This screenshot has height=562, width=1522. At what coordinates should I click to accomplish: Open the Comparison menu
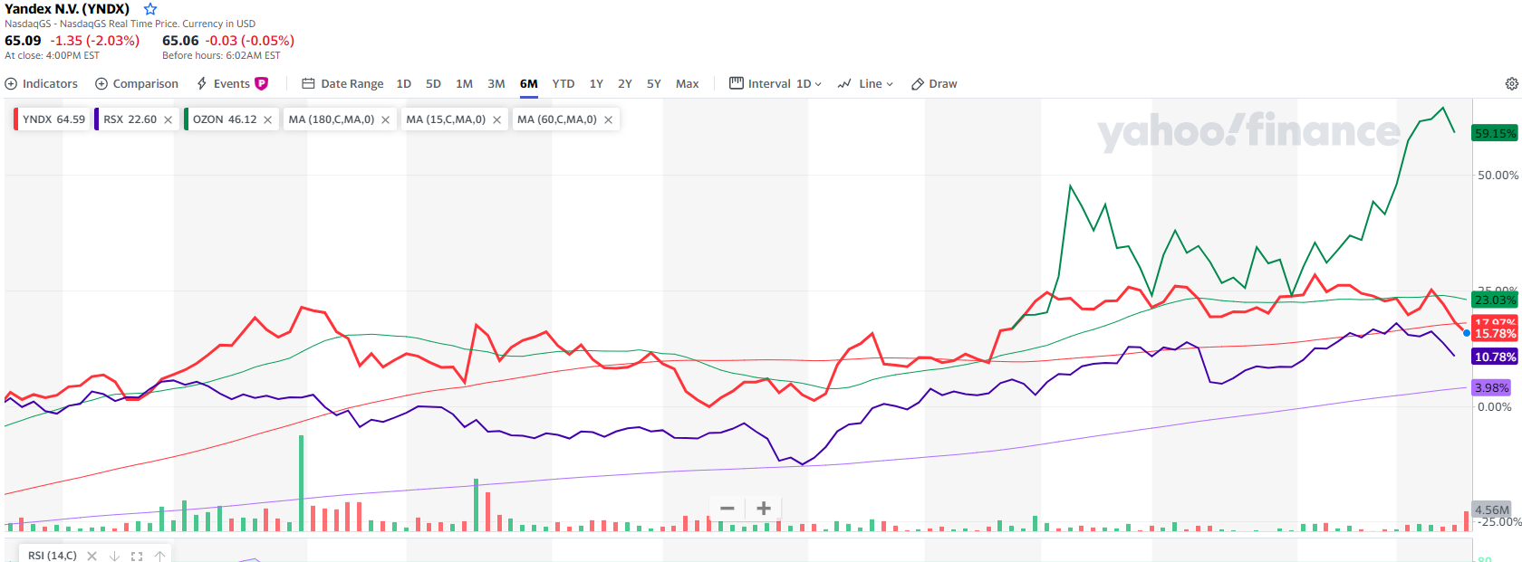coord(137,83)
